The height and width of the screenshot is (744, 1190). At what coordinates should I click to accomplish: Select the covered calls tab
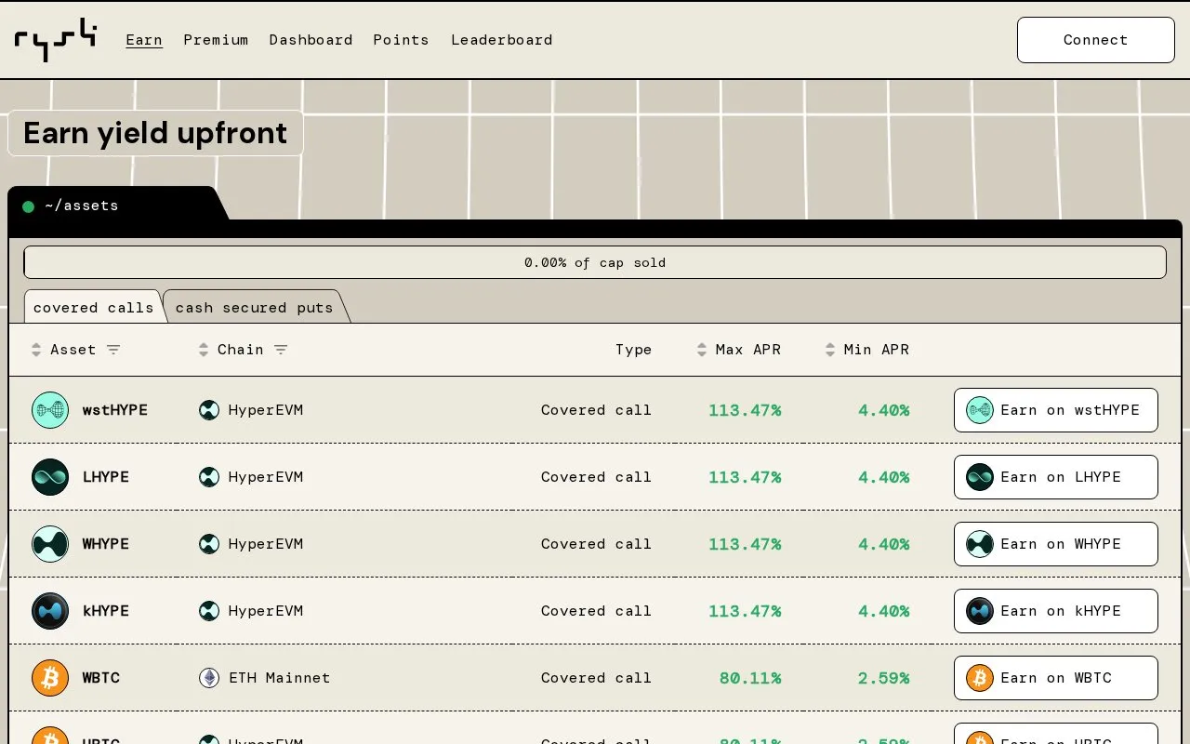pos(93,307)
